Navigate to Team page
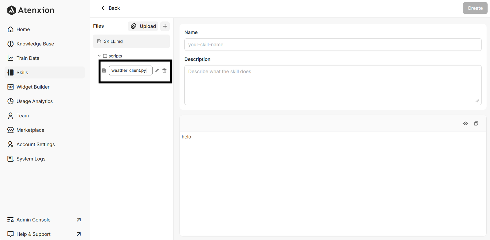 point(45,116)
